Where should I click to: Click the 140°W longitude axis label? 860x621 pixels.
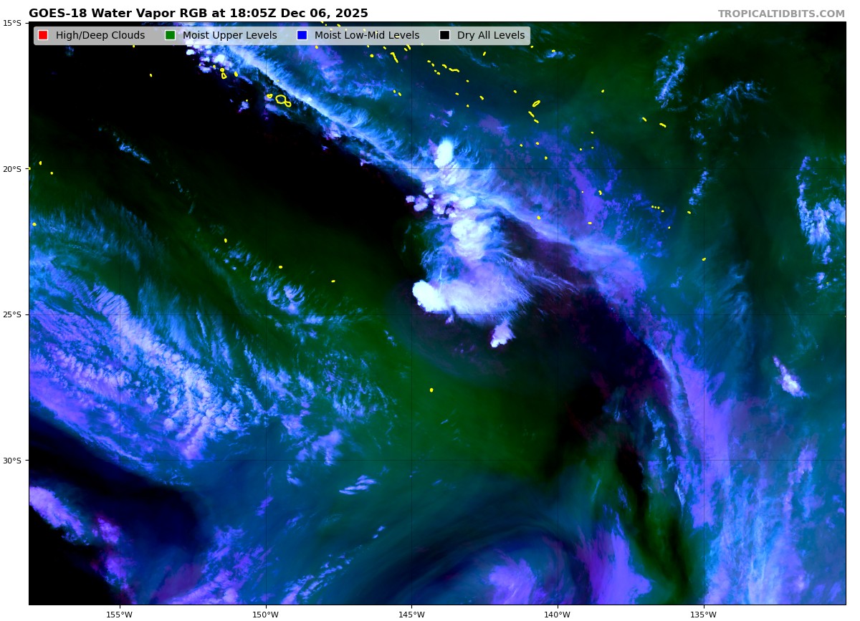(x=557, y=614)
